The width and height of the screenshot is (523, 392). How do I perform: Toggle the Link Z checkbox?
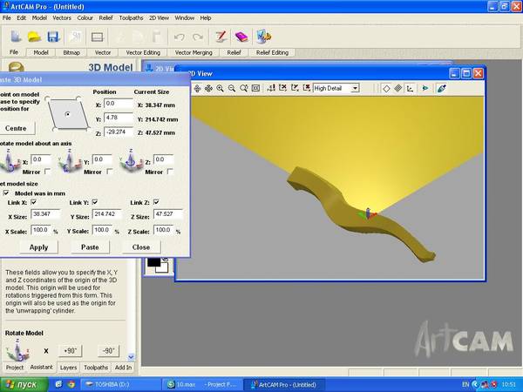[156, 202]
